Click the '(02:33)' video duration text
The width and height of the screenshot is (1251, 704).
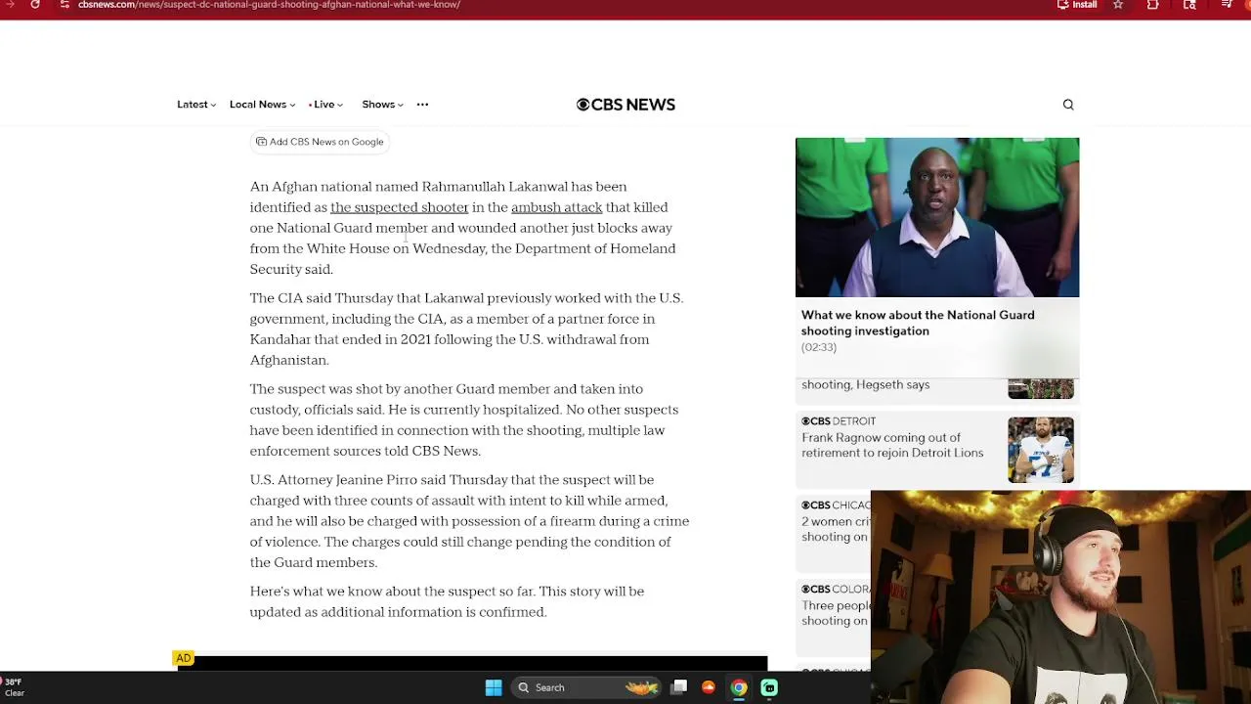coord(819,347)
